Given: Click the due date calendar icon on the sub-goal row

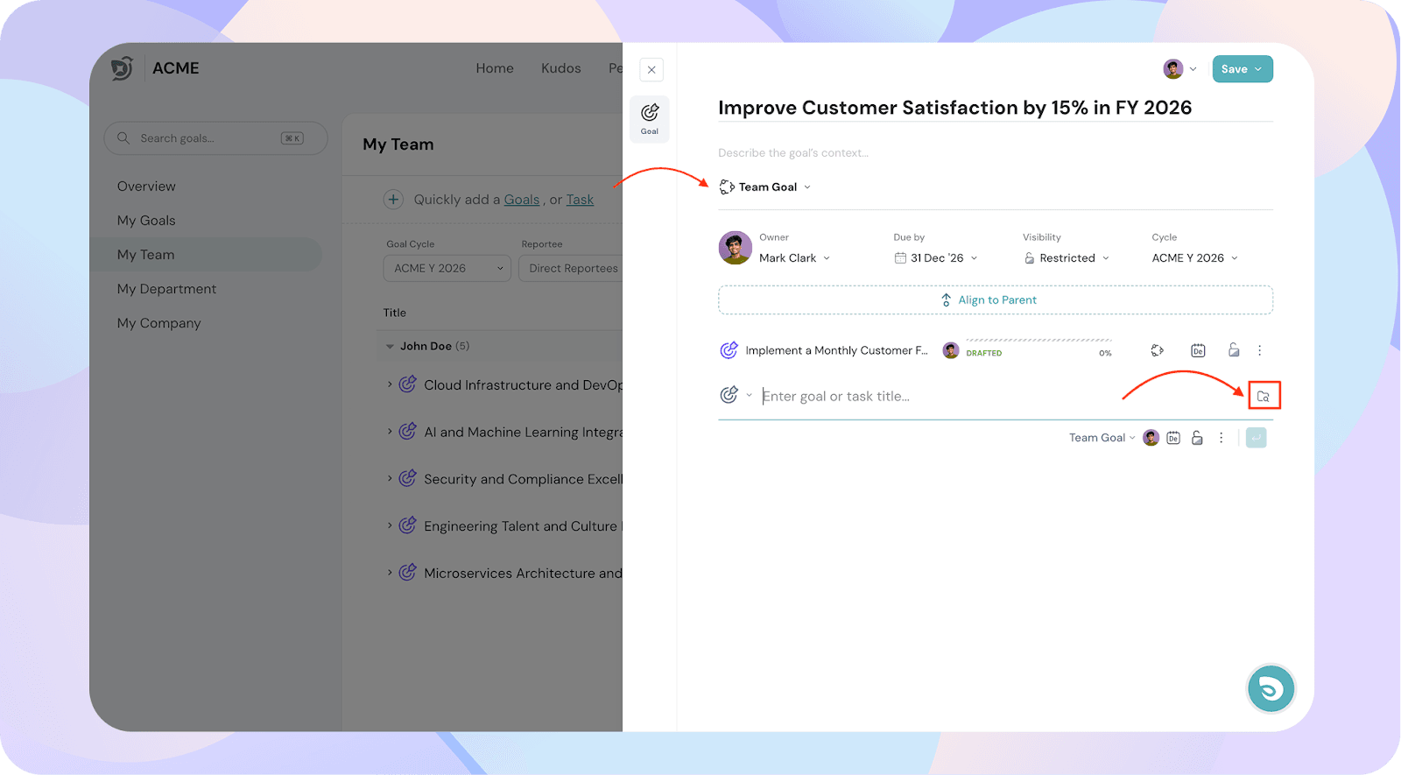Looking at the screenshot, I should click(x=1198, y=350).
